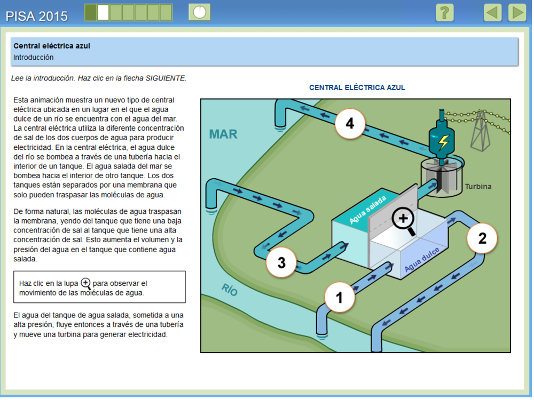Viewport: 534px width, 400px height.
Task: Go back using the left arrow button
Action: coord(492,12)
